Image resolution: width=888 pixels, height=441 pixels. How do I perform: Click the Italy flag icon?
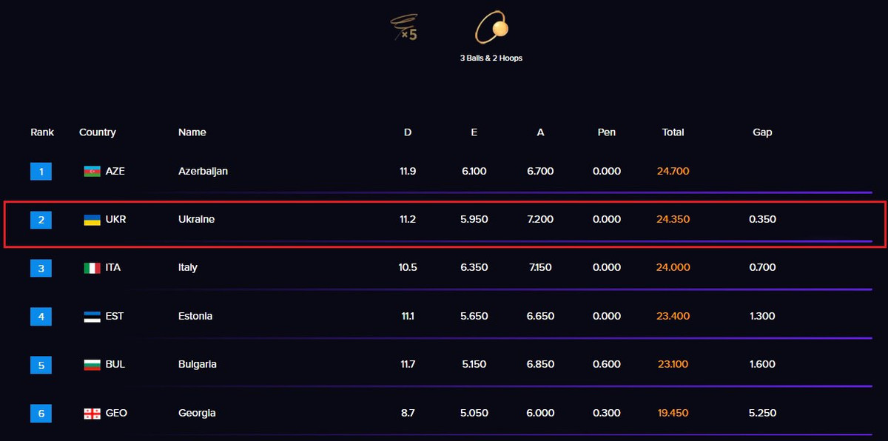(x=92, y=268)
